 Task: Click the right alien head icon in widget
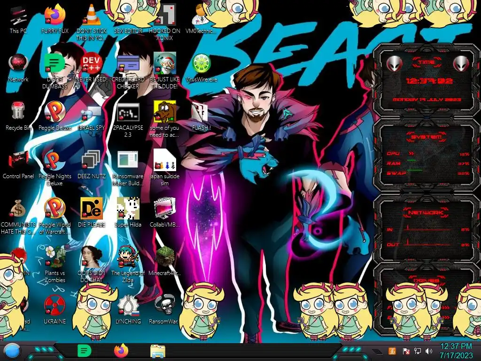click(x=461, y=64)
